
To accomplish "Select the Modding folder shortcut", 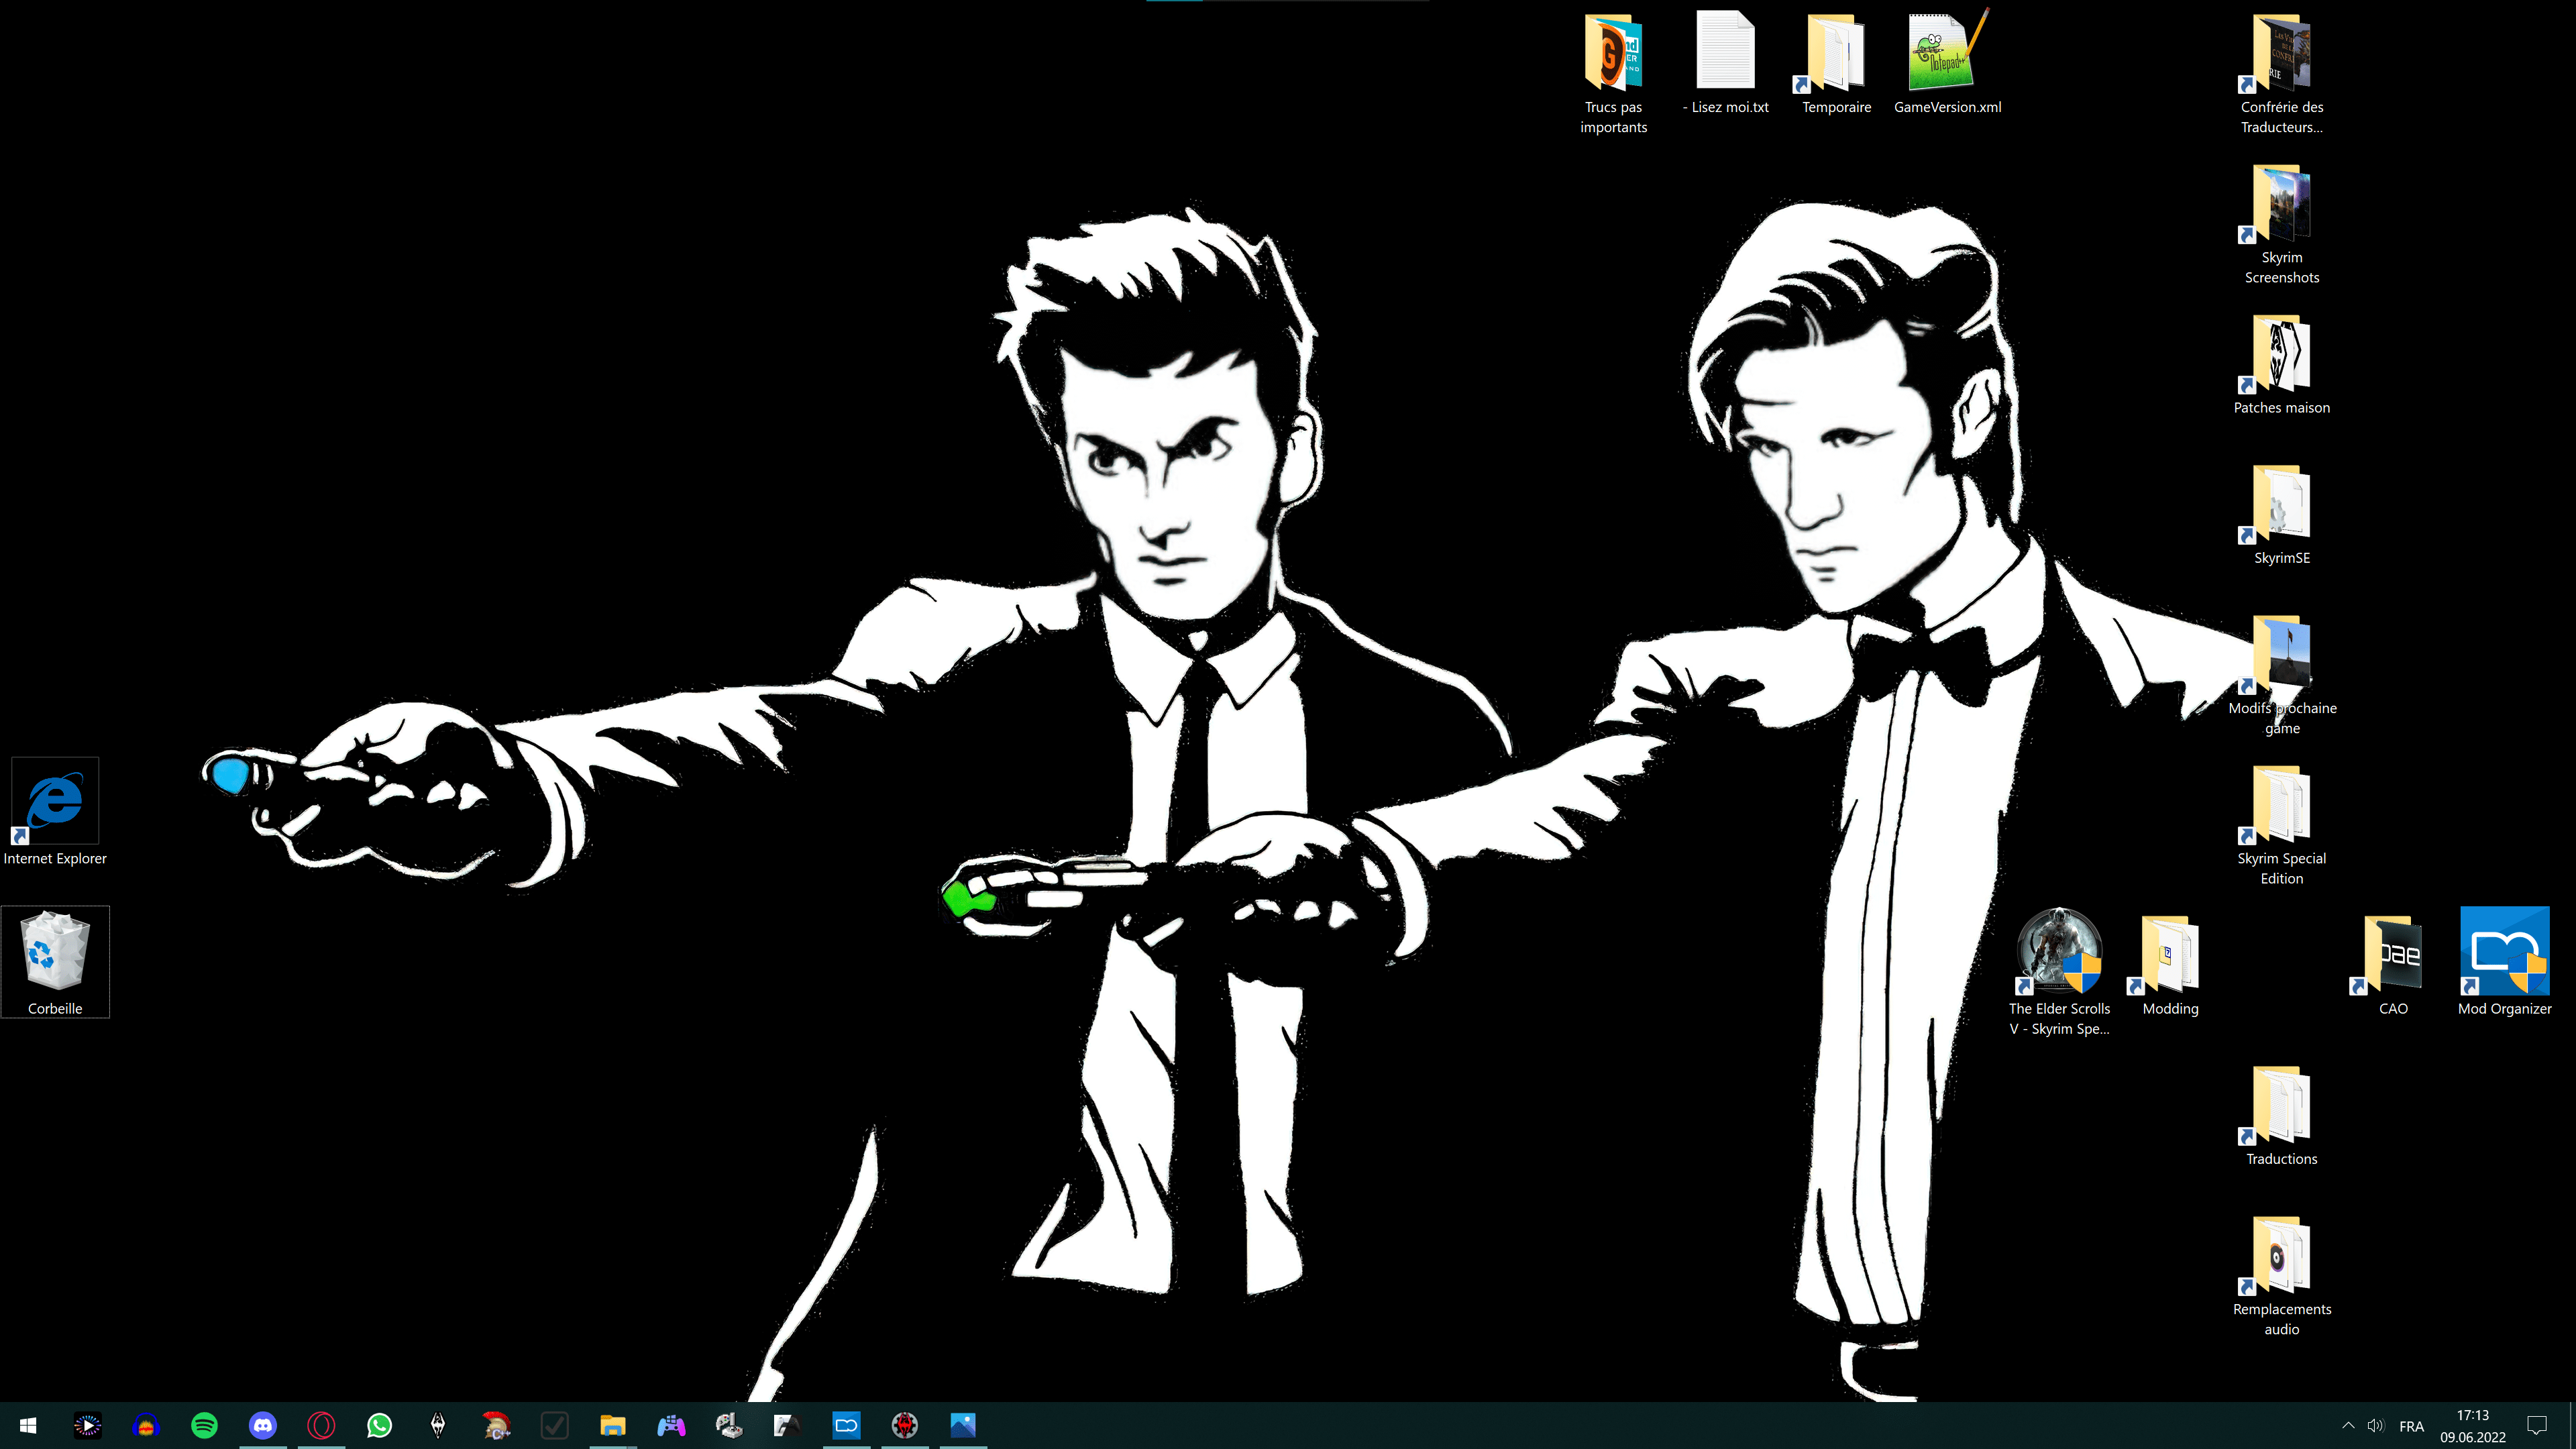I will [x=2170, y=964].
